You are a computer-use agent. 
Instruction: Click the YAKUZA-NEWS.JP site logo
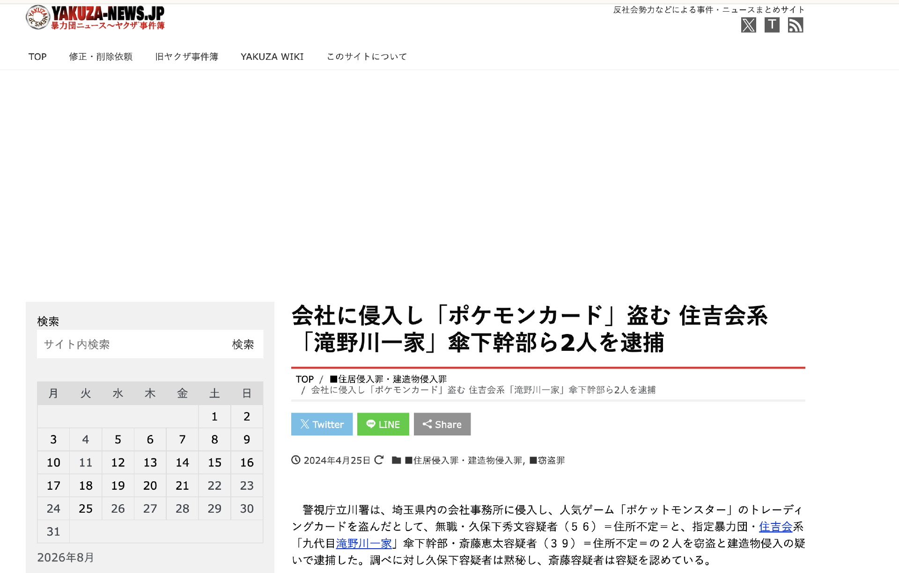point(95,18)
